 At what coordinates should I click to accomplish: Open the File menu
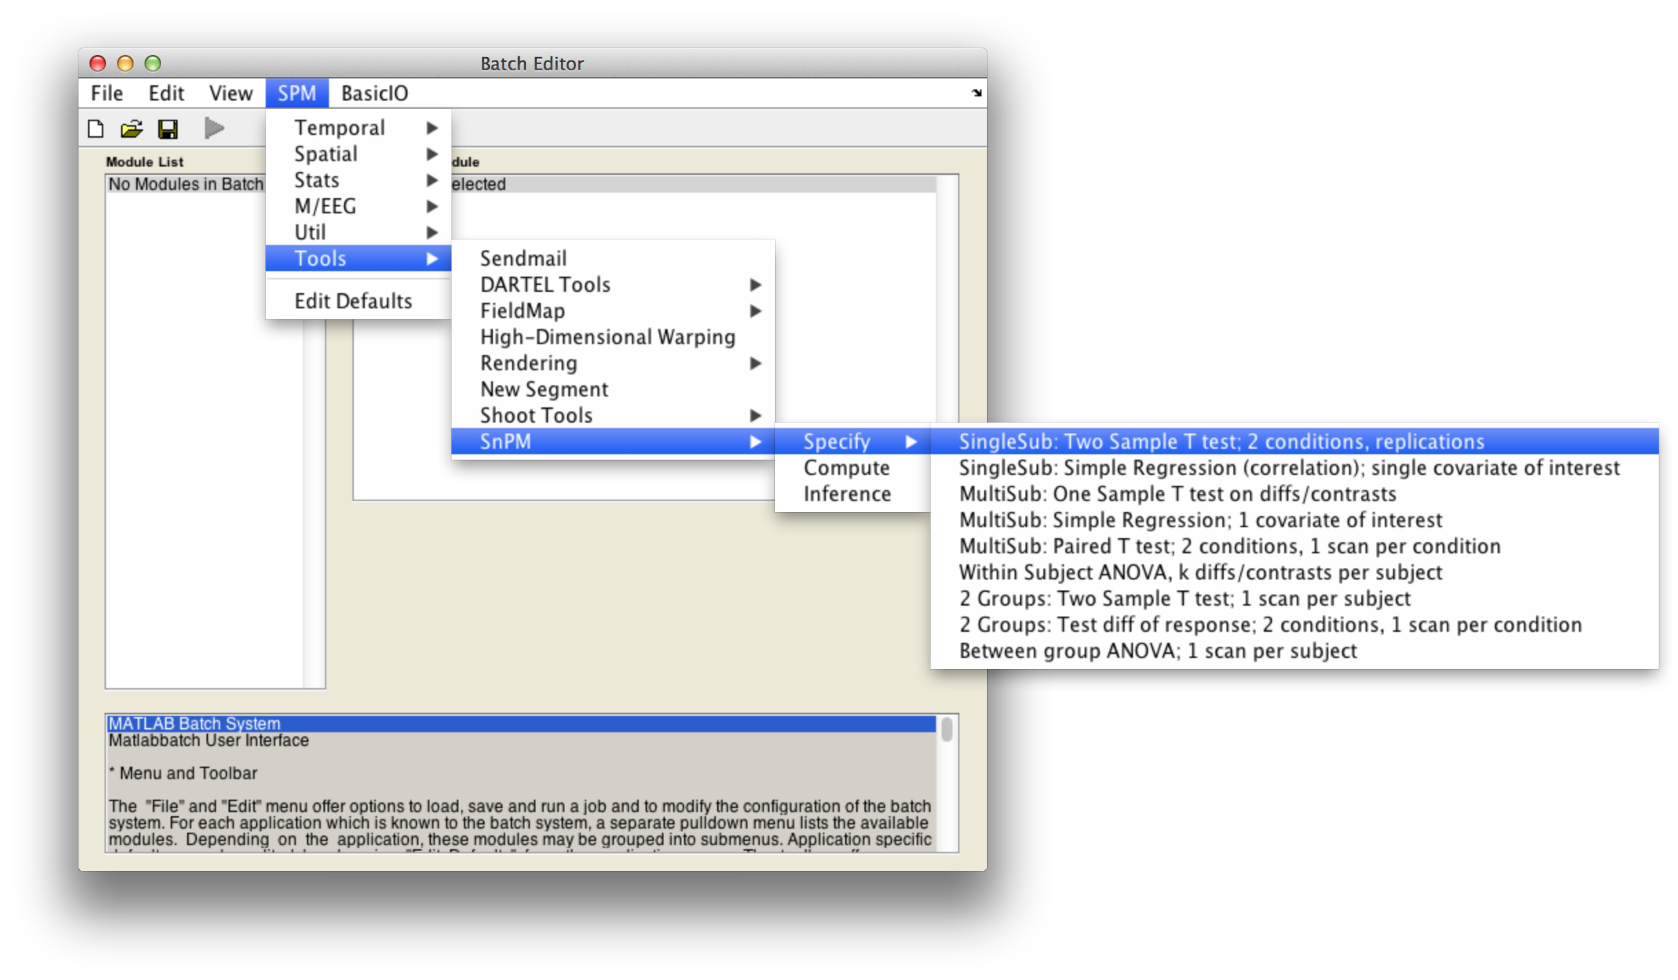[107, 93]
